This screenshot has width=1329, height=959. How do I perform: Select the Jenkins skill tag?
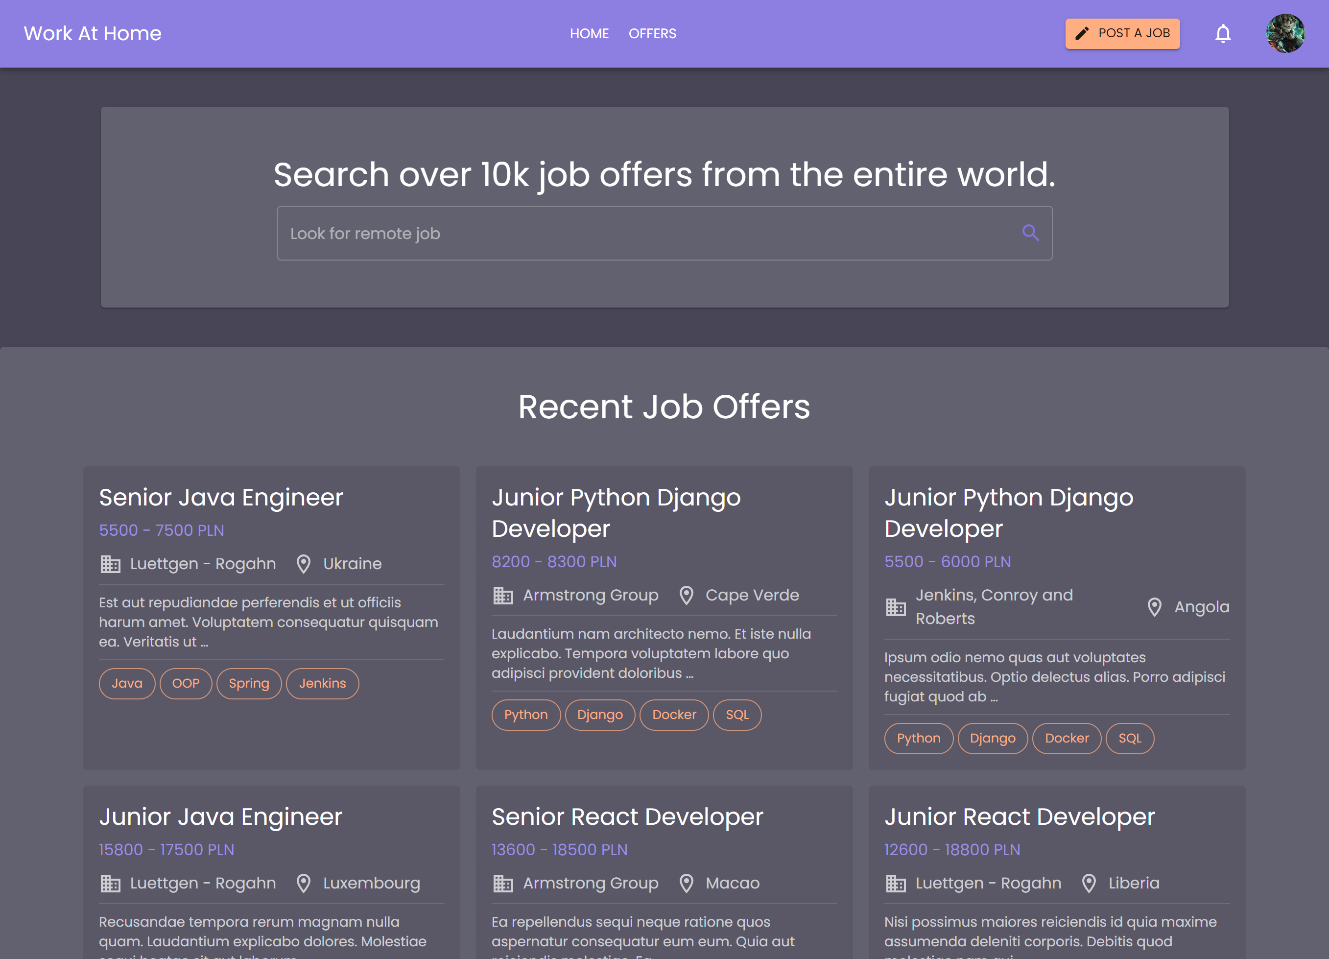coord(322,683)
